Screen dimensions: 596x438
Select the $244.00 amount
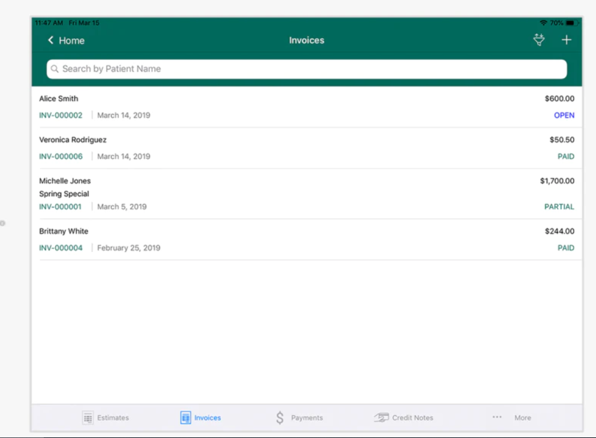pos(559,231)
